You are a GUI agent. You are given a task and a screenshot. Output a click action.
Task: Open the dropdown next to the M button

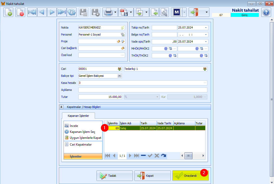point(184,12)
